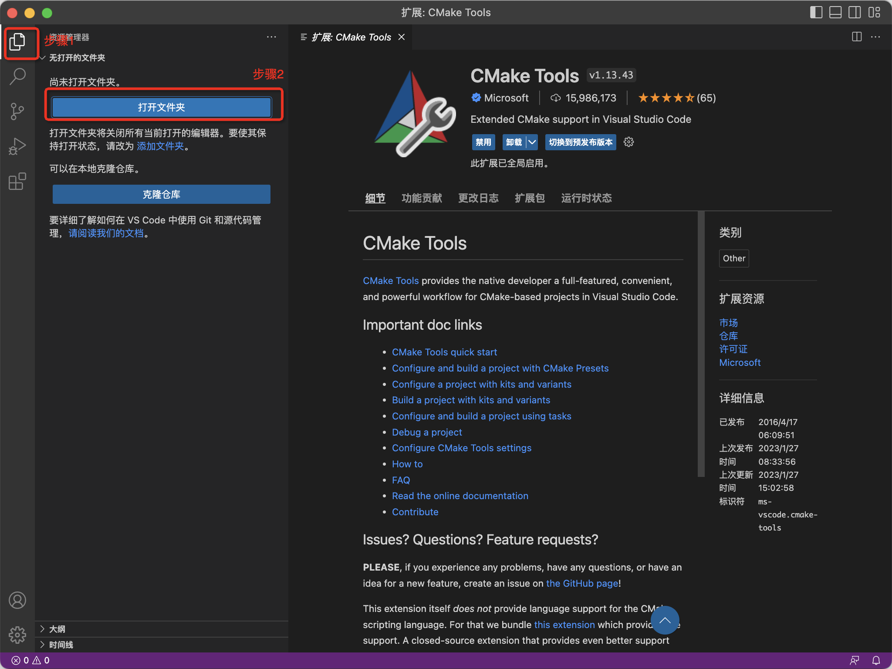
Task: Open the Manage gear in activity bar
Action: (17, 635)
